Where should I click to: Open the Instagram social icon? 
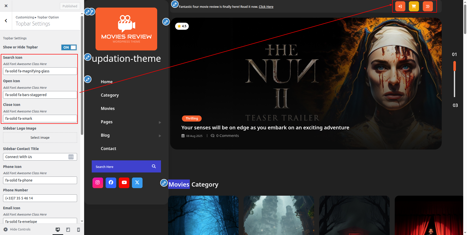click(x=98, y=183)
